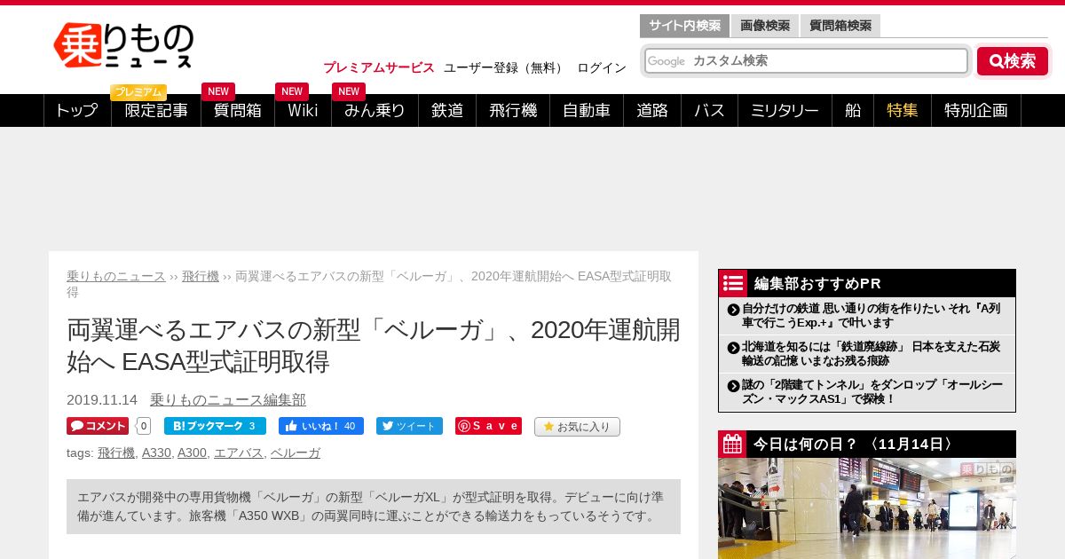Open 限定記事 in the navigation bar
Viewport: 1065px width, 559px height.
tap(156, 110)
